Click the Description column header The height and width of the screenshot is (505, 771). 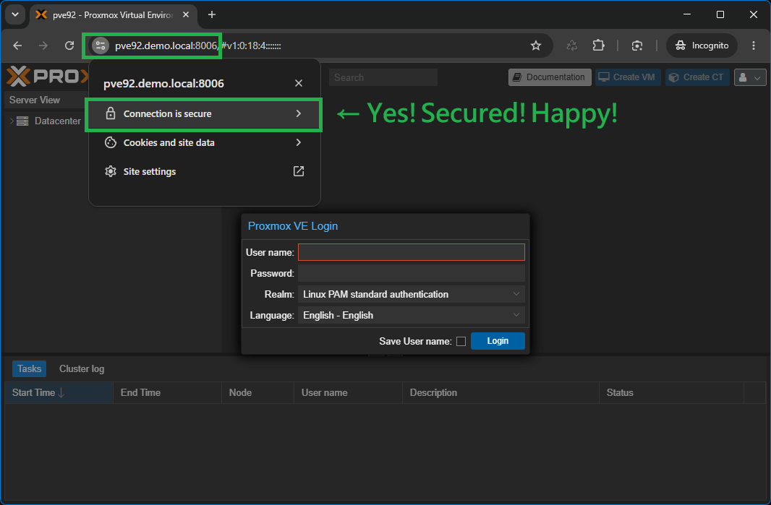pyautogui.click(x=500, y=392)
